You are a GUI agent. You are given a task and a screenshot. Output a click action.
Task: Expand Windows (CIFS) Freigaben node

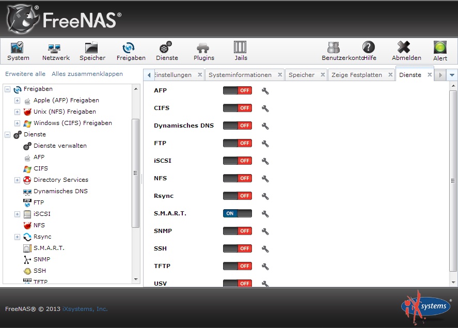[17, 123]
